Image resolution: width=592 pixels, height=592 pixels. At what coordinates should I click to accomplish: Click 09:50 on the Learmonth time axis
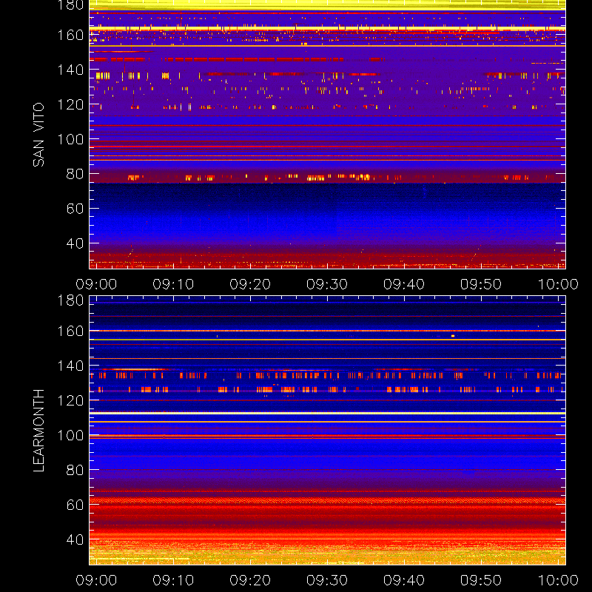pos(481,580)
